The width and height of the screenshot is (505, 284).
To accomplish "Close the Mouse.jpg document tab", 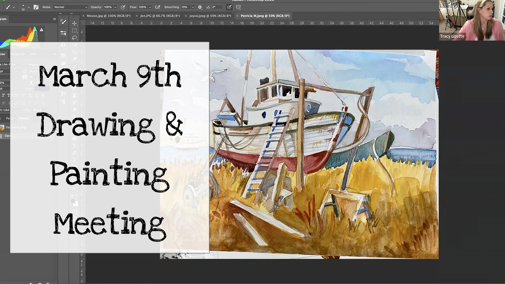I will (x=83, y=16).
